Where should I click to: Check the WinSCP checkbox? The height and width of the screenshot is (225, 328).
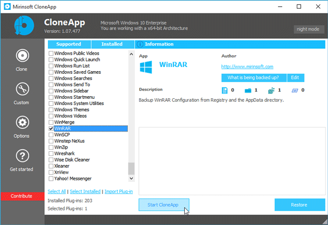pos(51,135)
